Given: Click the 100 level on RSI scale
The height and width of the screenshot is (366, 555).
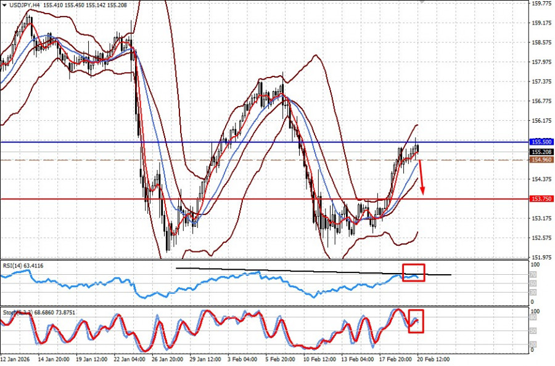Looking at the screenshot, I should coord(535,265).
